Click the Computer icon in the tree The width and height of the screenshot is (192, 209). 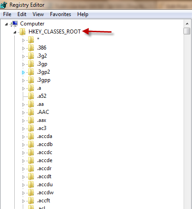(x=15, y=24)
